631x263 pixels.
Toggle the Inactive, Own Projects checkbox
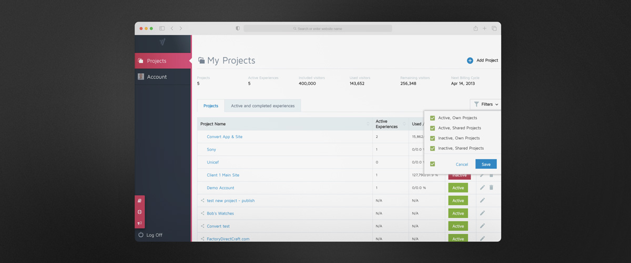click(x=433, y=138)
